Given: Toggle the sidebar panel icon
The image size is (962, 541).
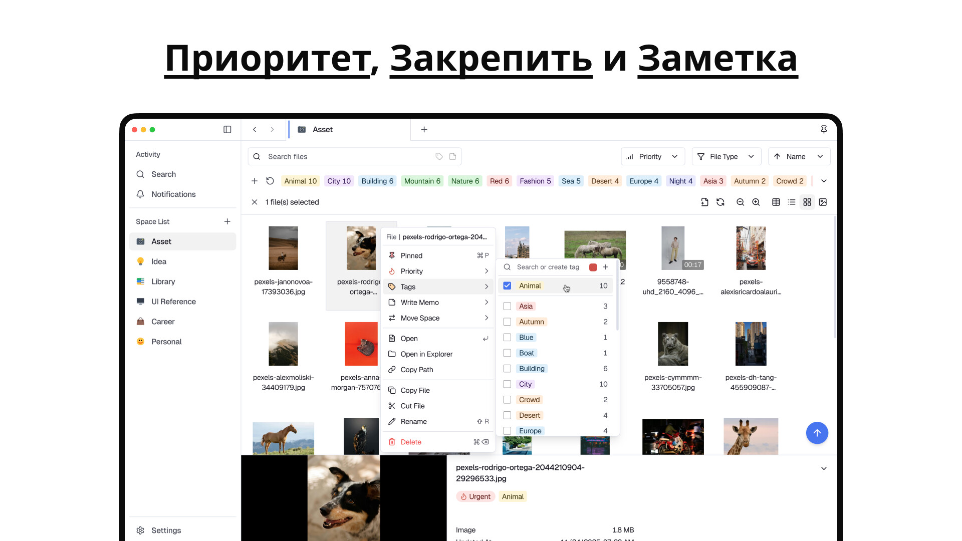Looking at the screenshot, I should [227, 130].
